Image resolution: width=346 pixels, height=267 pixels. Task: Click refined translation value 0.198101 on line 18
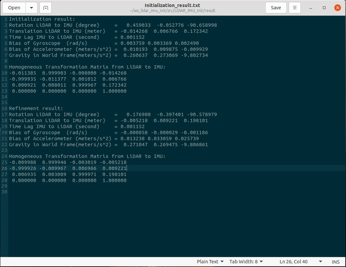(x=196, y=120)
